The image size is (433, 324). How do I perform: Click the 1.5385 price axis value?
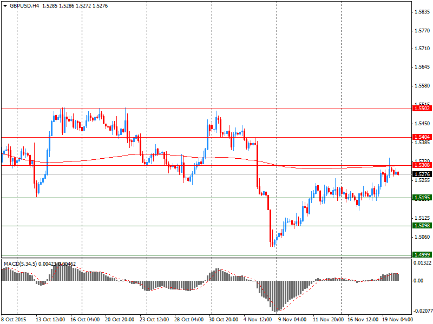click(x=422, y=143)
